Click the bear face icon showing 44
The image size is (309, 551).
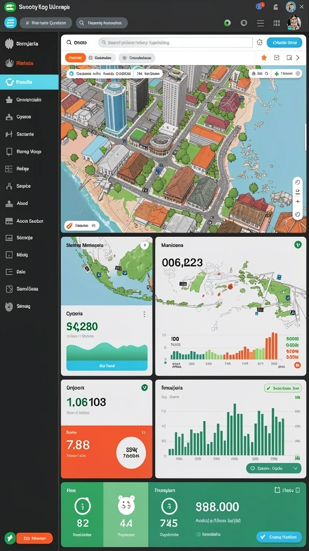pyautogui.click(x=126, y=505)
